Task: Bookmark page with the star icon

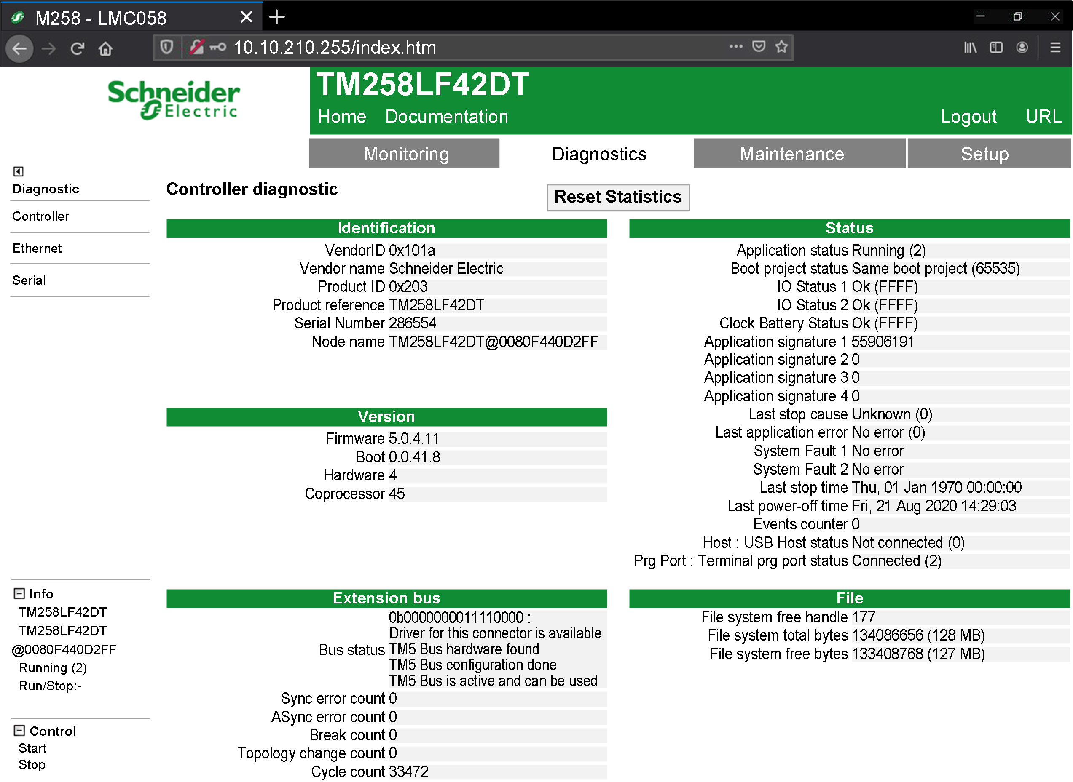Action: click(782, 47)
